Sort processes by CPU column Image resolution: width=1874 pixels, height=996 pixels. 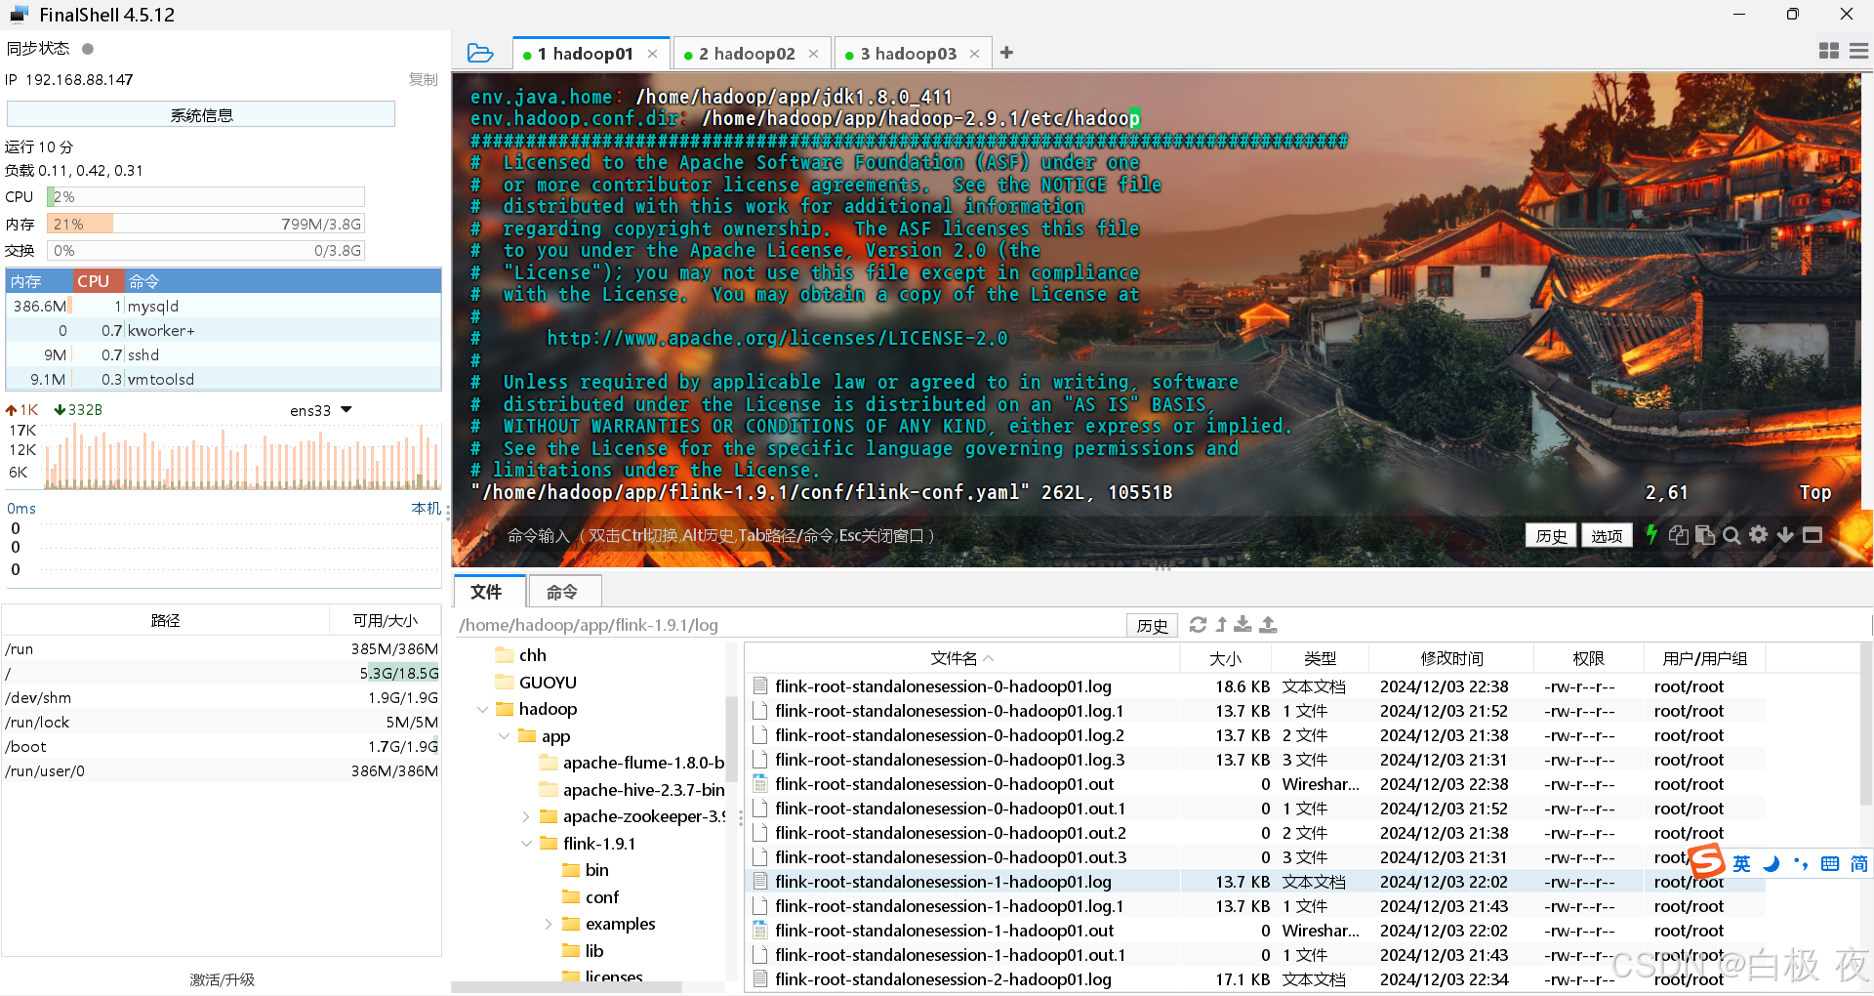[x=99, y=281]
